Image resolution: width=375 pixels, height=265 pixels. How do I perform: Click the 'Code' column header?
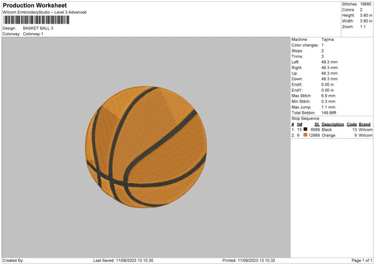(x=351, y=124)
